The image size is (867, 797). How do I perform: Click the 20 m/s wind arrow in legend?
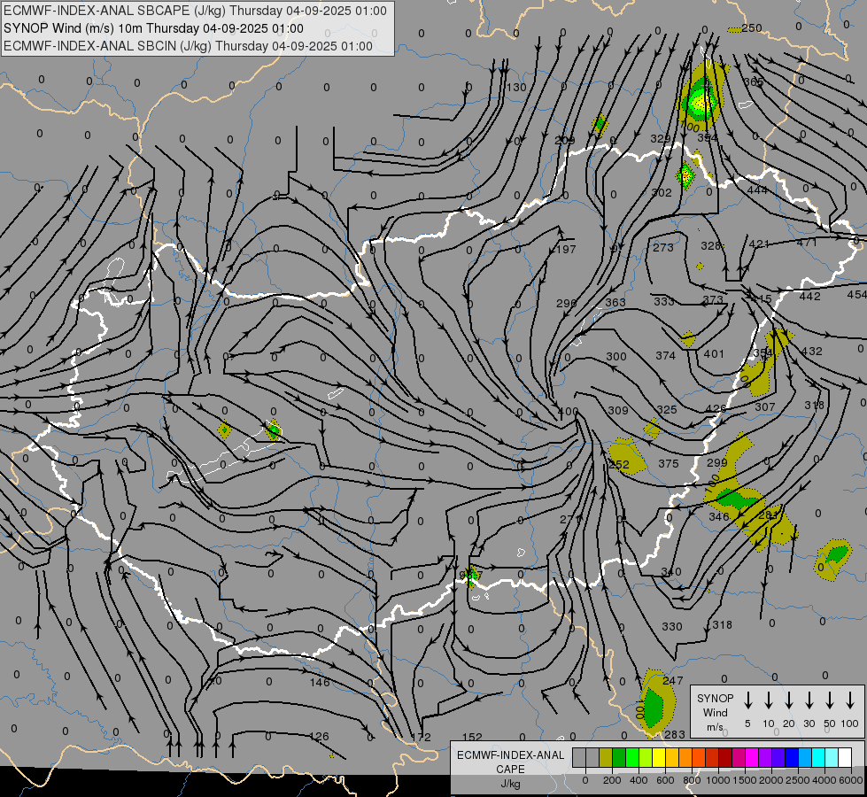[789, 700]
